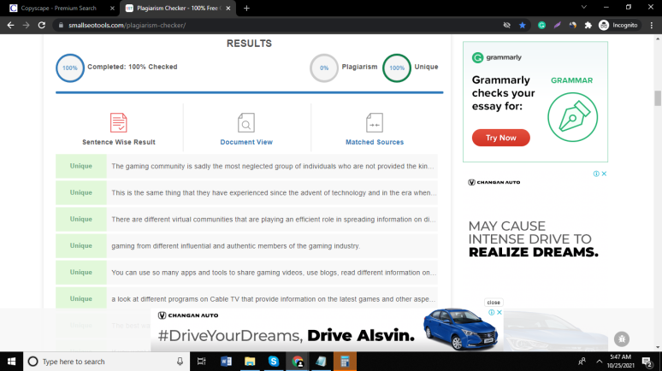Click sidebar ad info icon
This screenshot has width=662, height=371.
pos(596,174)
